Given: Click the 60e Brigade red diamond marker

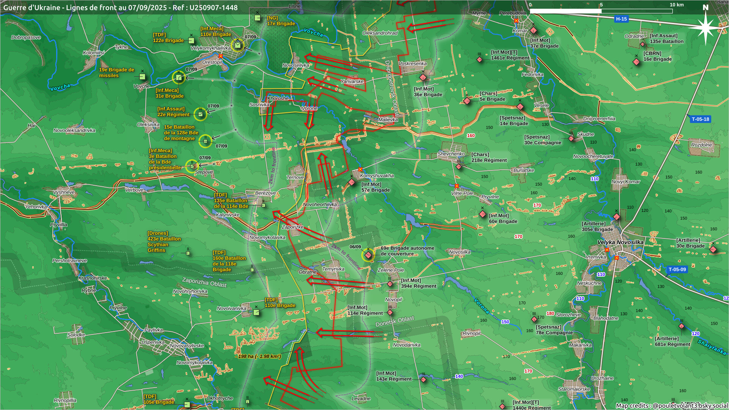Looking at the screenshot, I should 483,214.
